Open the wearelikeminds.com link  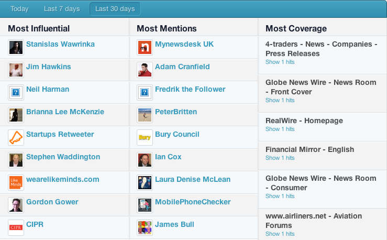[x=63, y=179]
